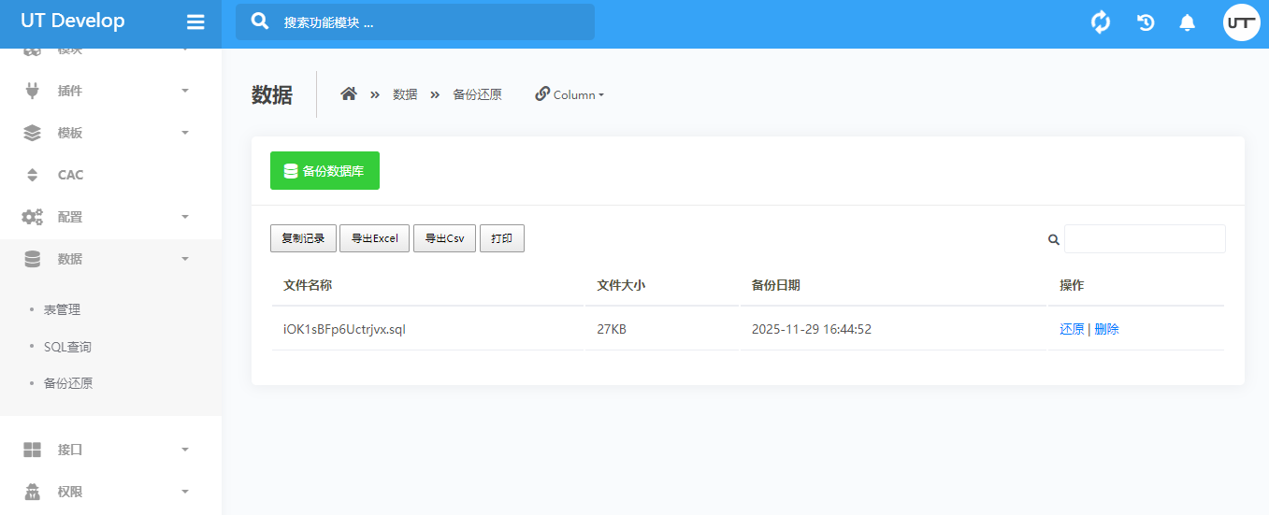Focus the table search input field
Image resolution: width=1269 pixels, height=515 pixels.
[x=1145, y=239]
